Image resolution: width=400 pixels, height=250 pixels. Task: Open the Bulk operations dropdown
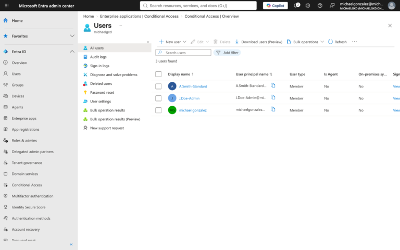(305, 42)
